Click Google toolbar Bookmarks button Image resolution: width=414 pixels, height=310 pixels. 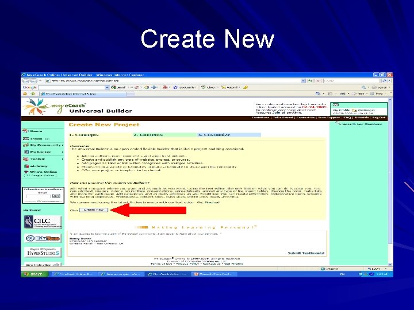pyautogui.click(x=185, y=87)
